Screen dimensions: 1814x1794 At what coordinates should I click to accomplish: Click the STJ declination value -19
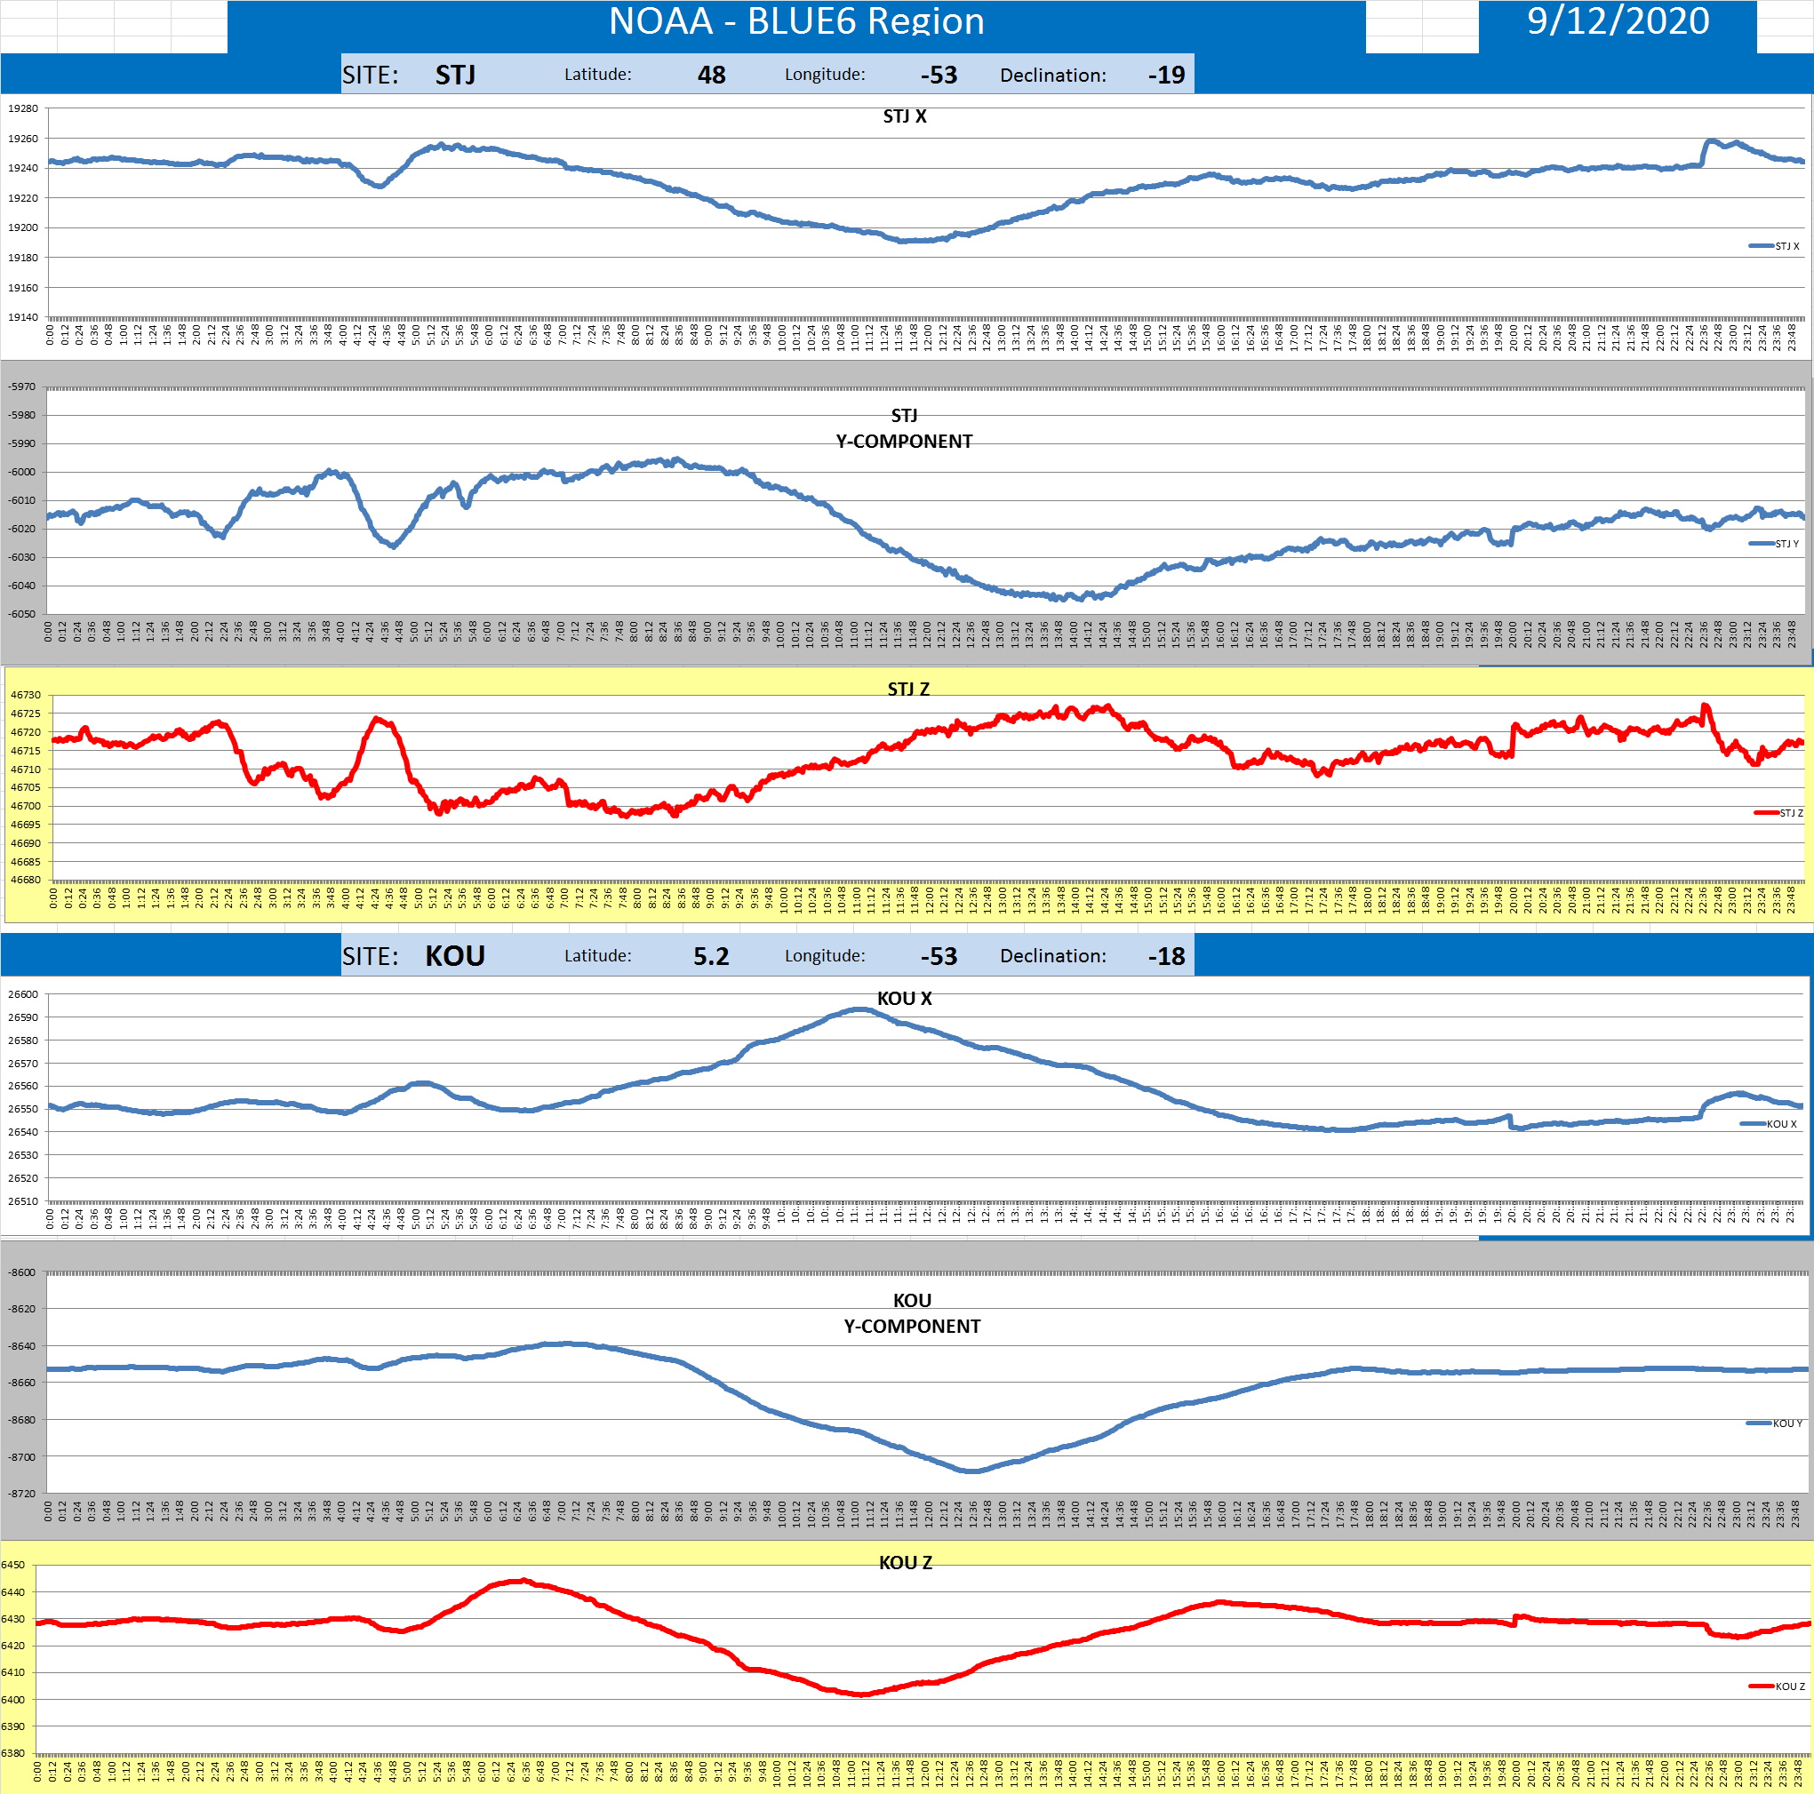pyautogui.click(x=1166, y=76)
